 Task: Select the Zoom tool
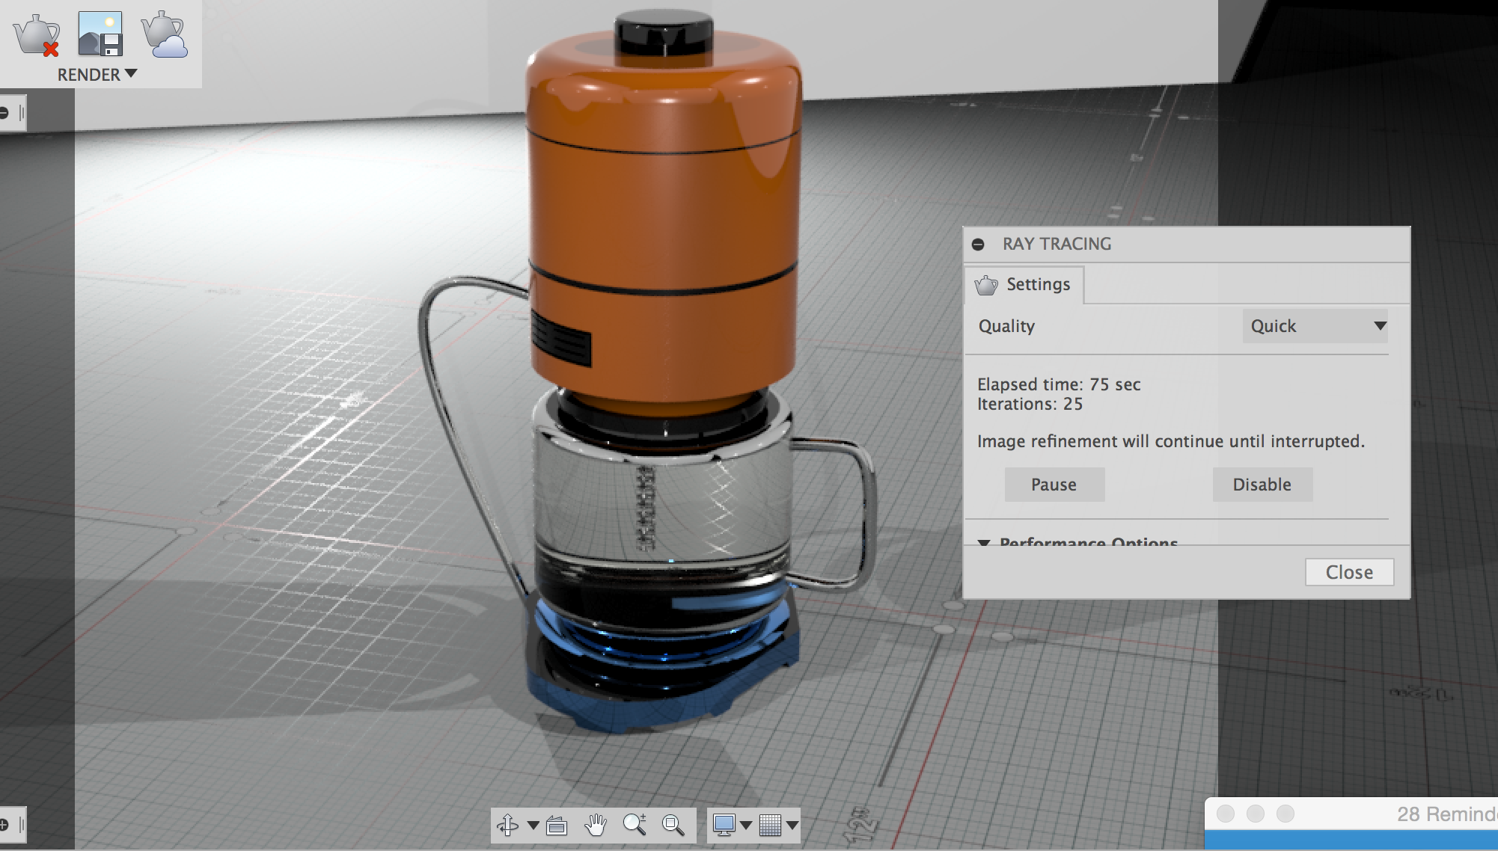click(x=635, y=826)
